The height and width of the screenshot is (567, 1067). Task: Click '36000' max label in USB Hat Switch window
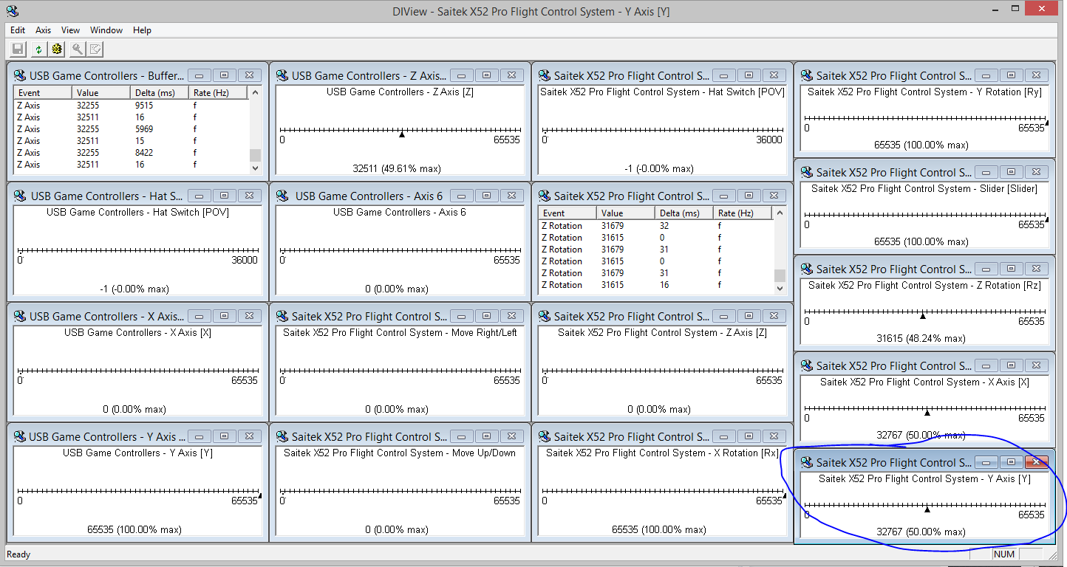(x=245, y=260)
